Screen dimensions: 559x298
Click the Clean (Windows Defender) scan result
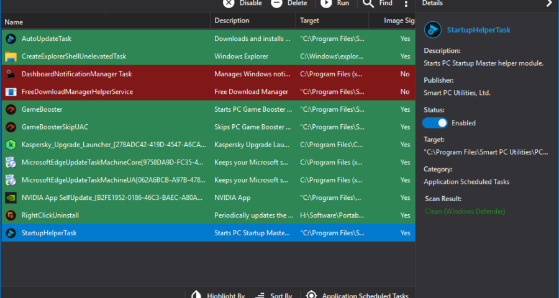(465, 211)
